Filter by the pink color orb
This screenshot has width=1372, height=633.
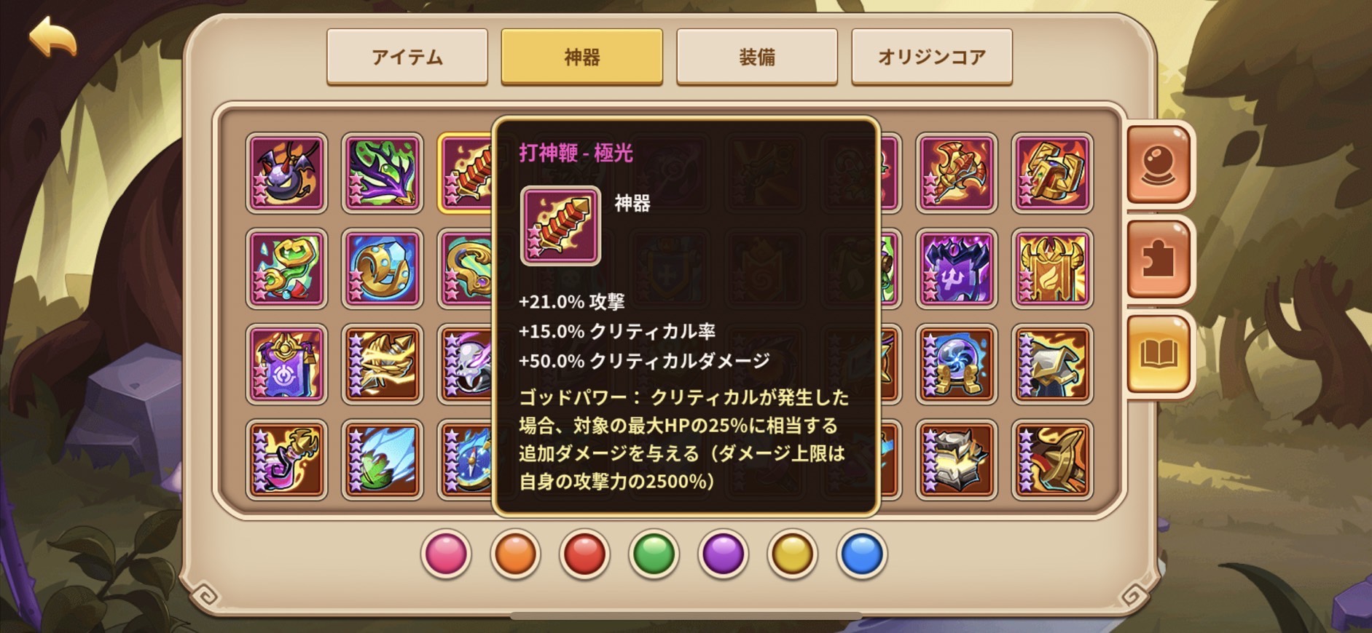coord(446,554)
